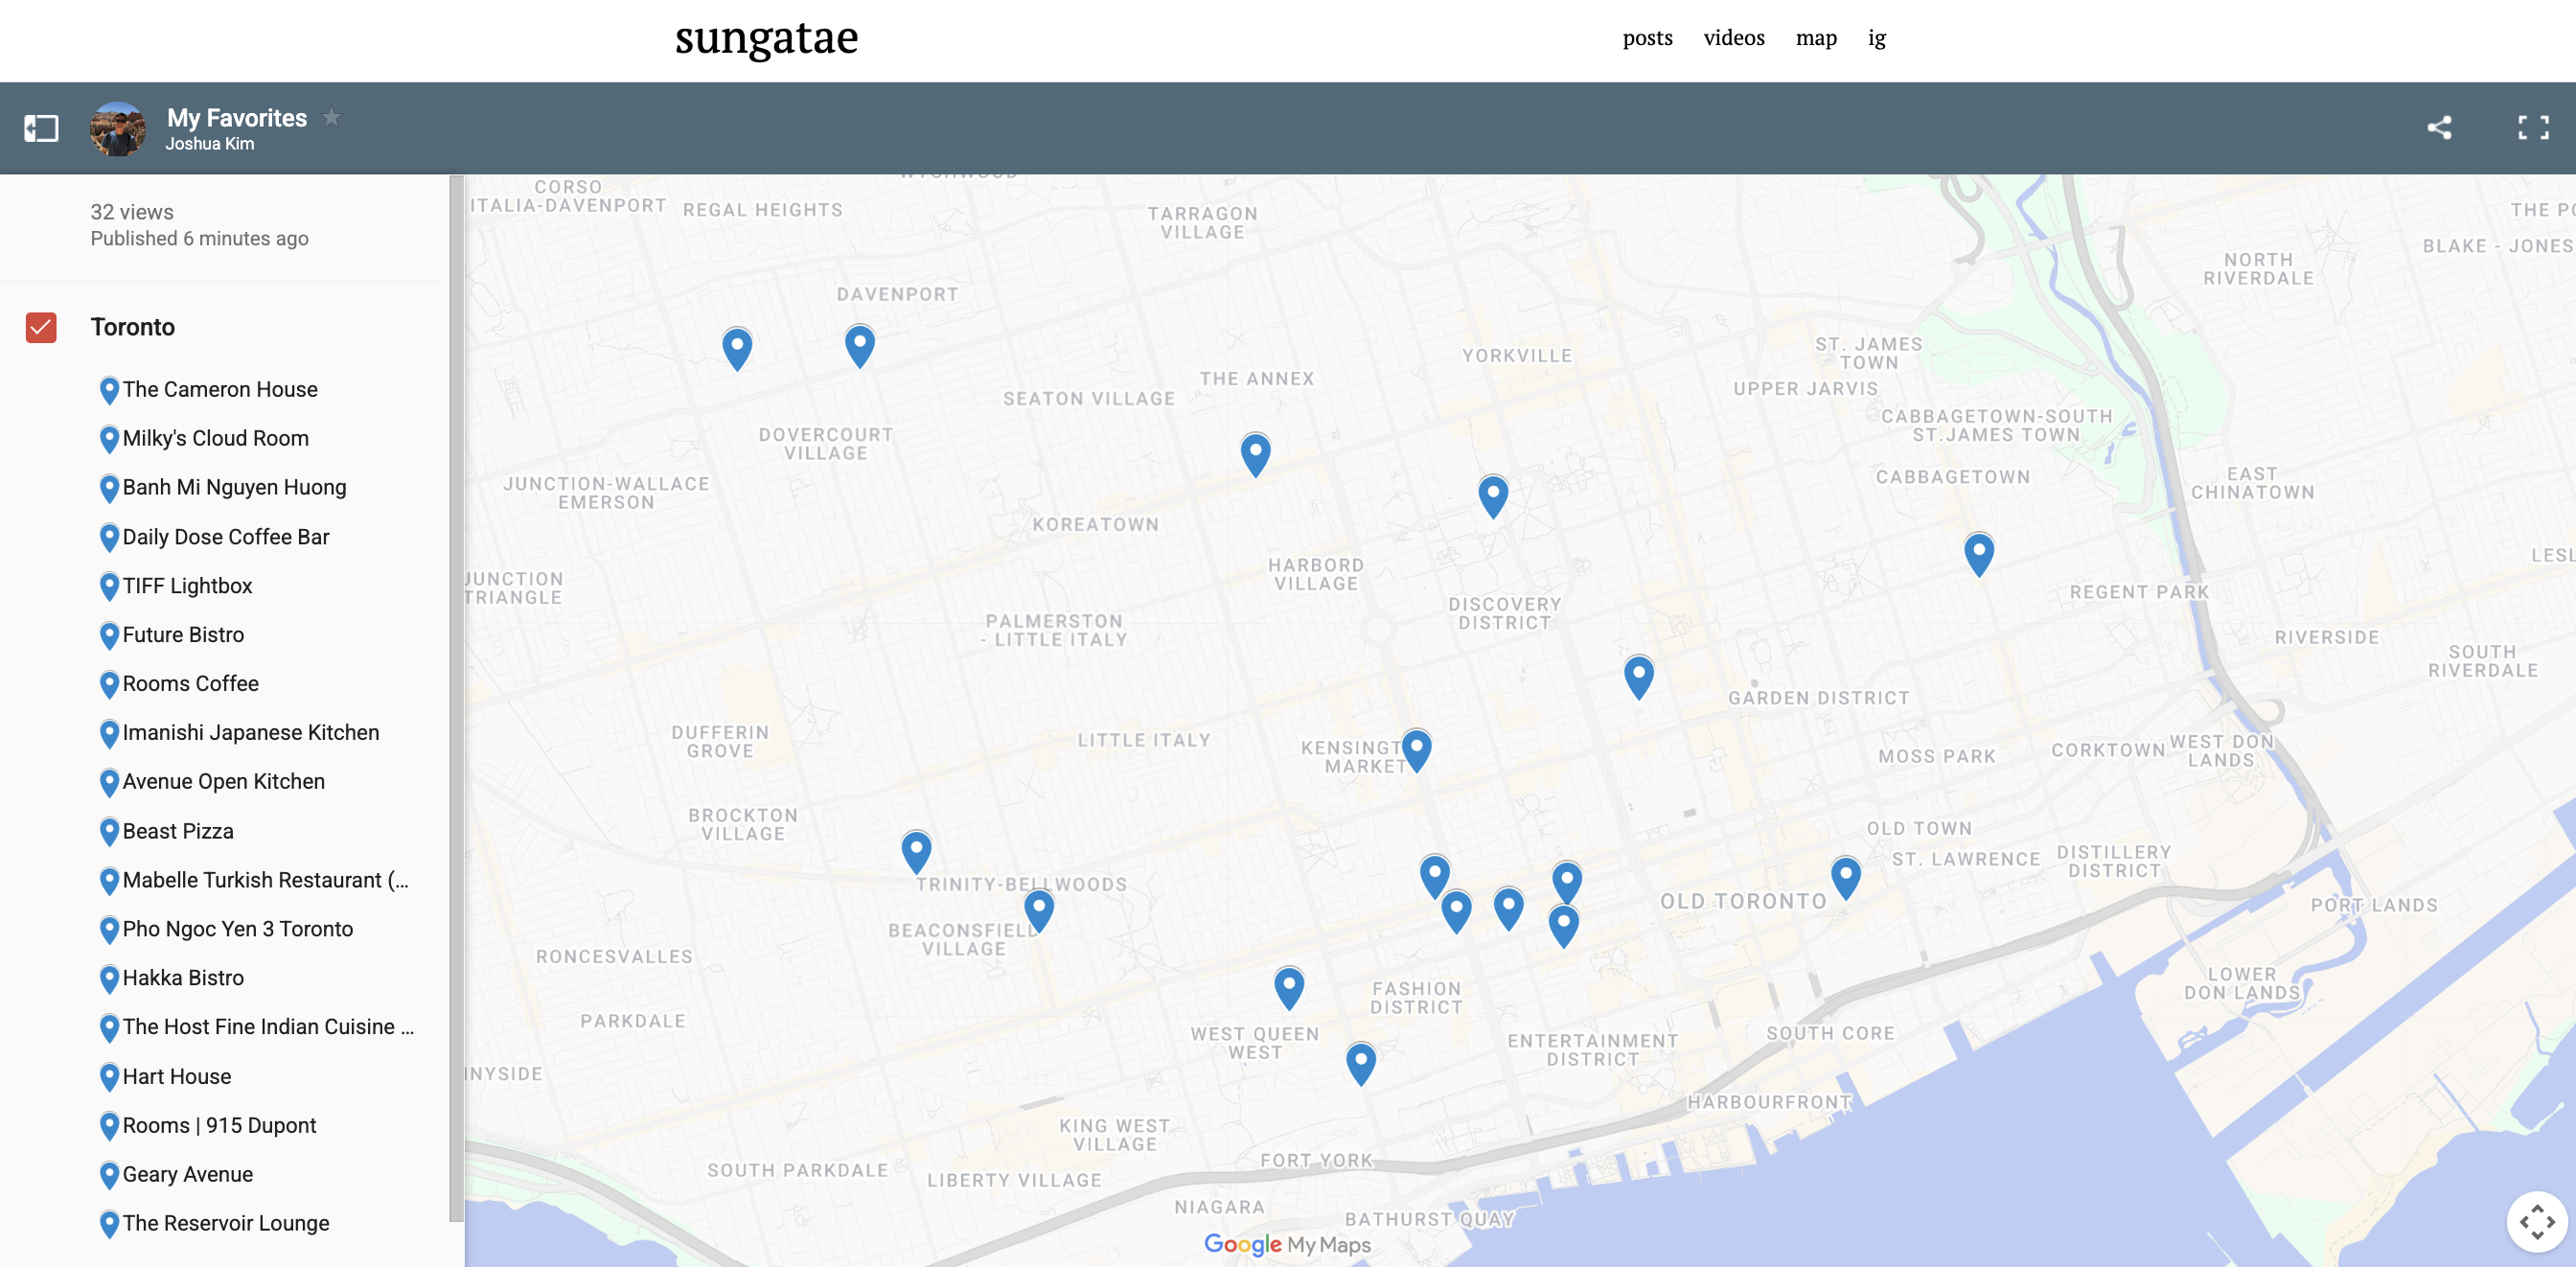Screen dimensions: 2576x1267
Task: Click the My Favorites map title
Action: (x=237, y=118)
